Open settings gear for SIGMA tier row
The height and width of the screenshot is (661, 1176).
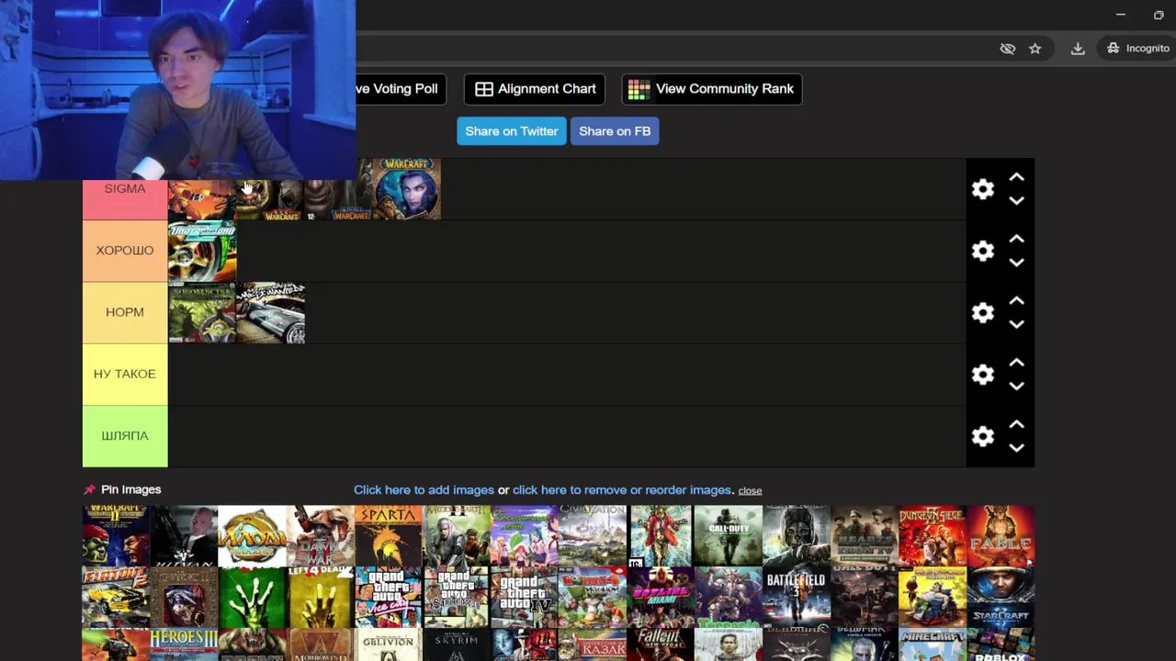(x=983, y=189)
